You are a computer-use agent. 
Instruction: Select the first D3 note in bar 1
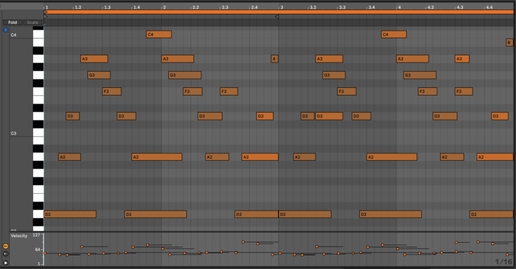tap(72, 116)
